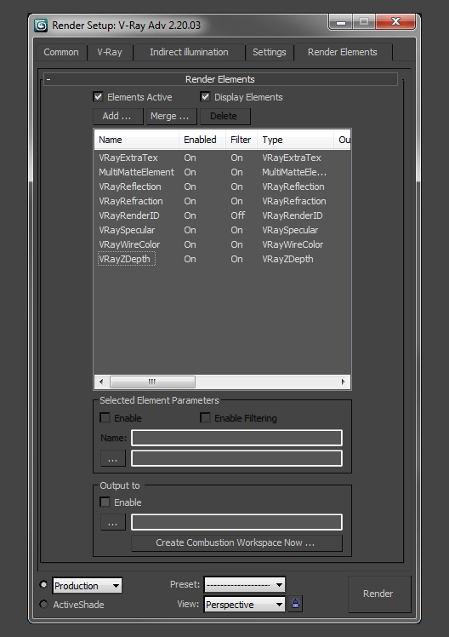Click the Render button
Viewport: 449px width, 637px height.
coord(379,594)
